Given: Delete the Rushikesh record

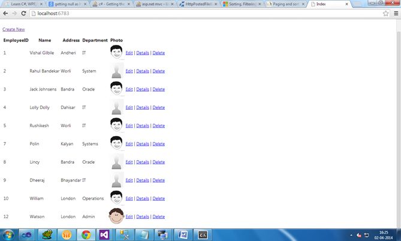Looking at the screenshot, I should coord(159,126).
